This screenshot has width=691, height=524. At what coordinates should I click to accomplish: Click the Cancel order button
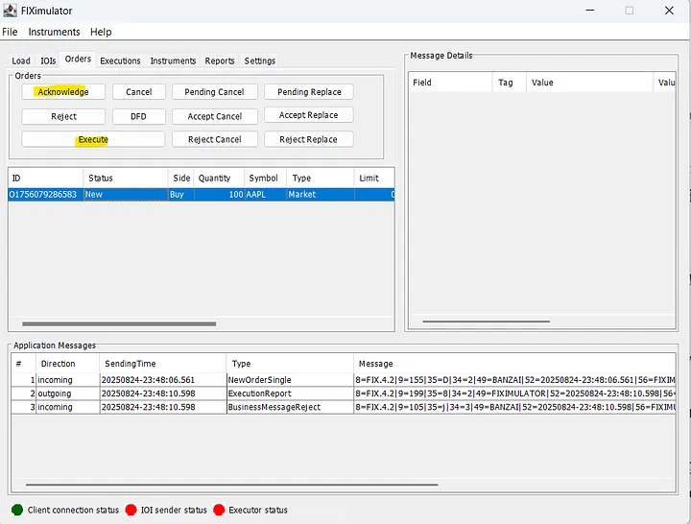[139, 92]
